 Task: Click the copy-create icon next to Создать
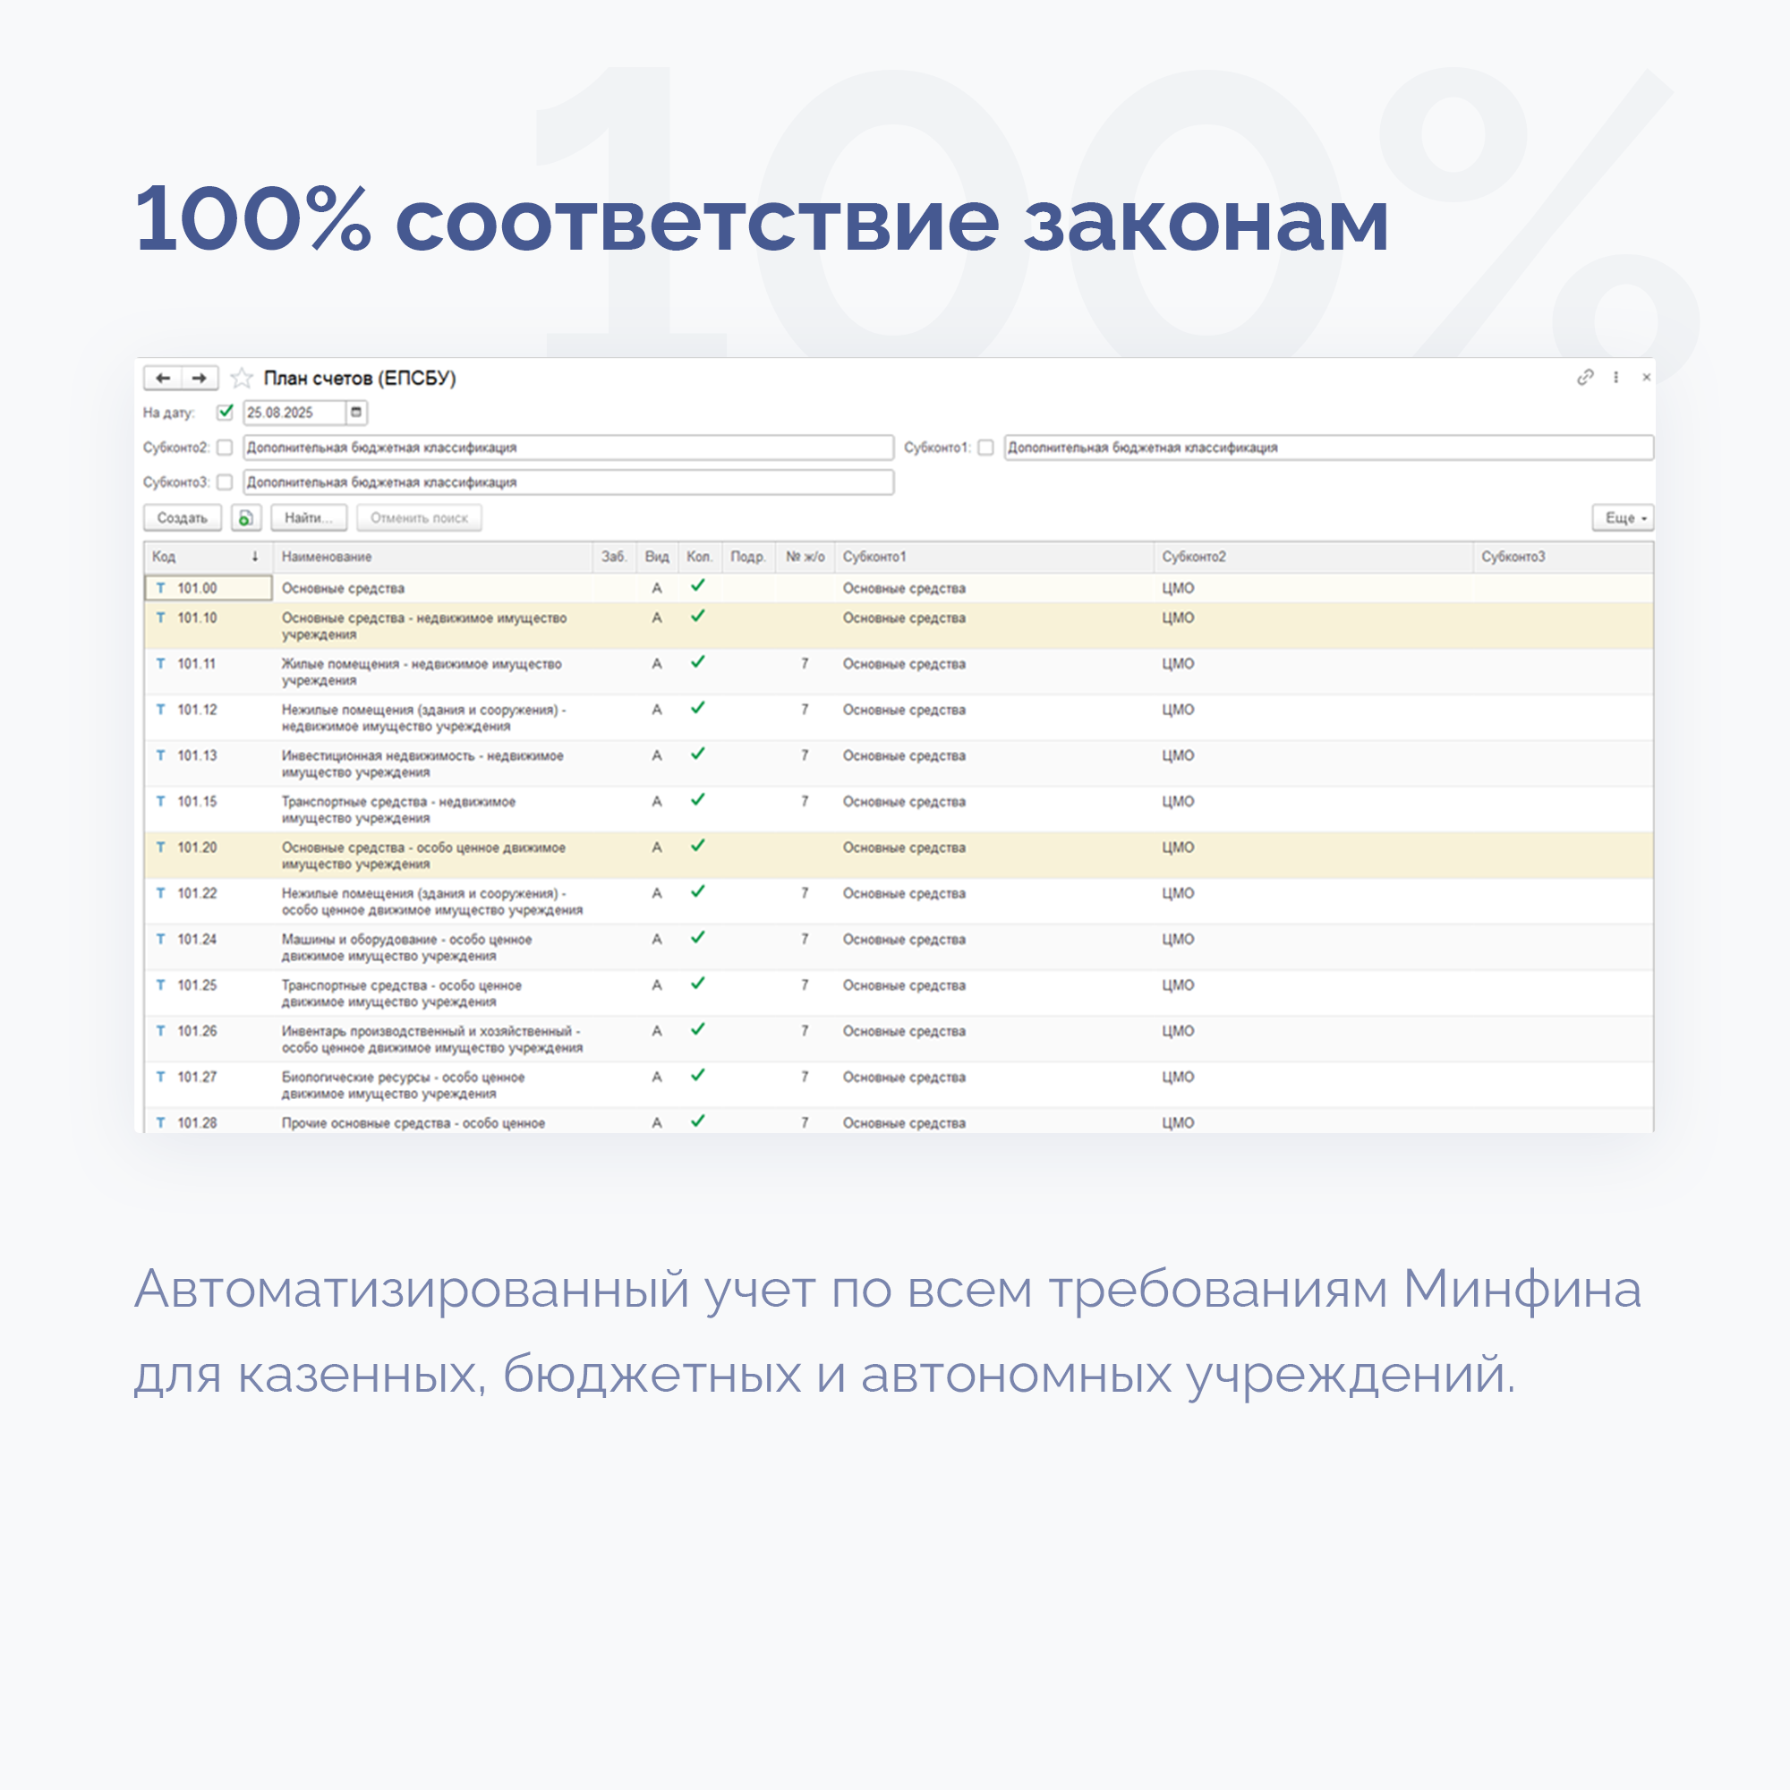[245, 518]
